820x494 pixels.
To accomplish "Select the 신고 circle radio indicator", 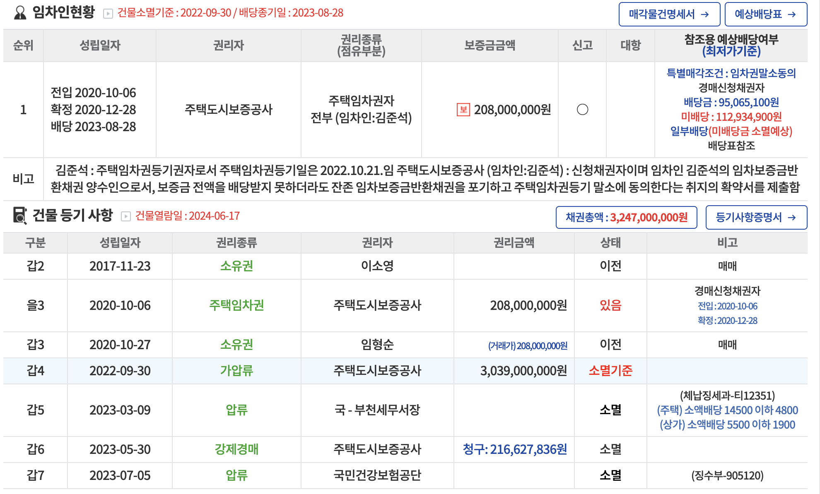I will [582, 110].
